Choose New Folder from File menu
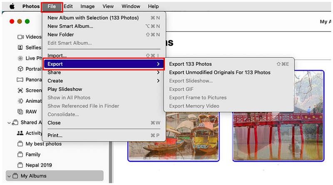Image resolution: width=333 pixels, height=185 pixels. click(104, 34)
